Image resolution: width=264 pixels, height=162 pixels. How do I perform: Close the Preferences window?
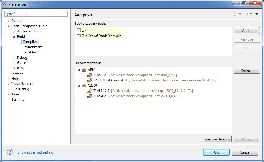tap(255, 3)
